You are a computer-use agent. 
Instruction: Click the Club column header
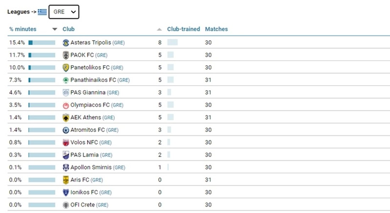[68, 29]
